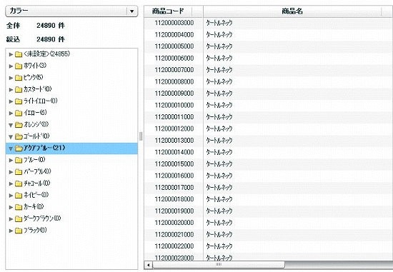393x272 pixels.
Task: Click the アクアブルー open folder icon
Action: tap(19, 148)
